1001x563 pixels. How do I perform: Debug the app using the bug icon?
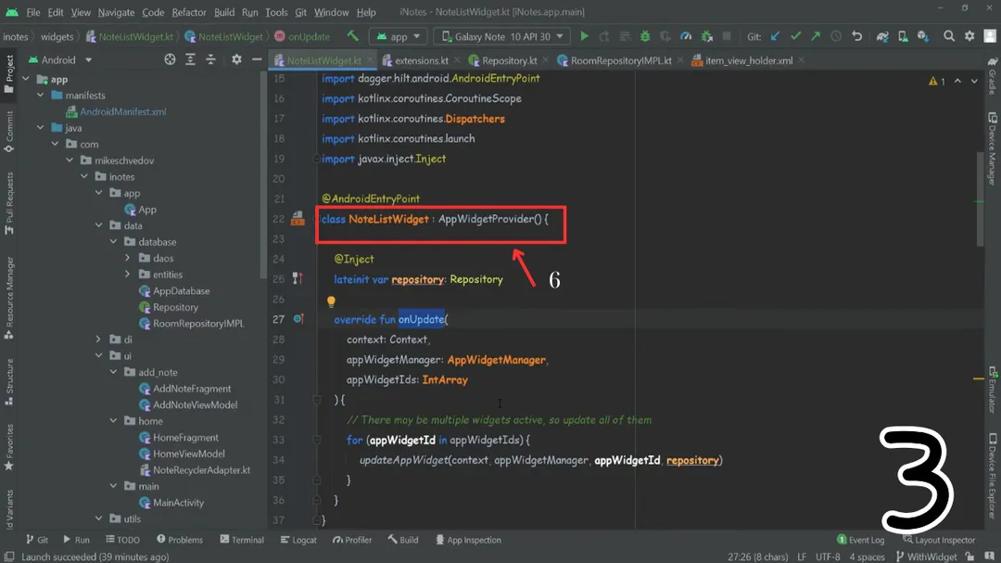coord(645,37)
